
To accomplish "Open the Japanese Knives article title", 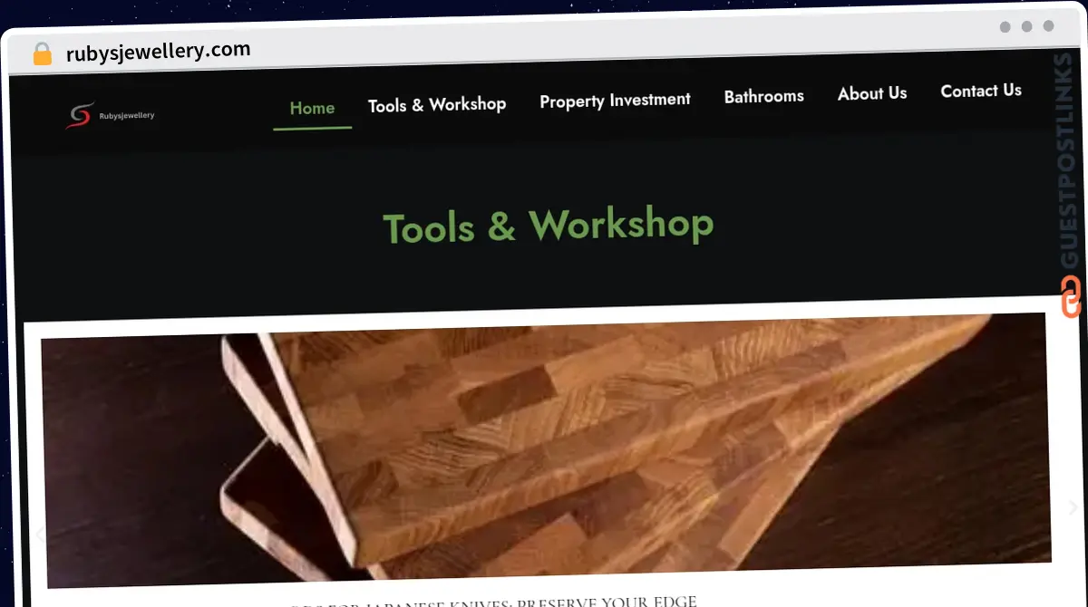I will coord(494,601).
